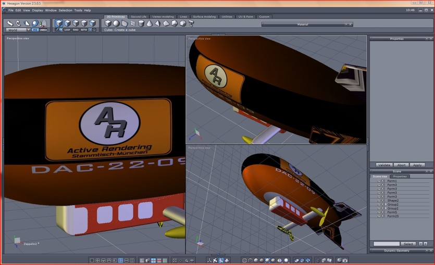Activate the universal manipulator ring icon

click(x=35, y=23)
